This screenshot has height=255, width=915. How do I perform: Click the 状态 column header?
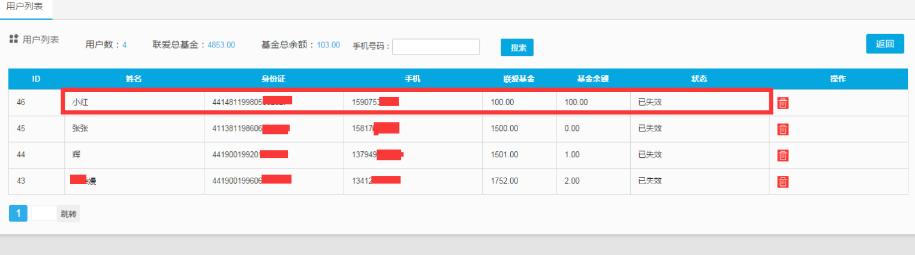coord(699,79)
